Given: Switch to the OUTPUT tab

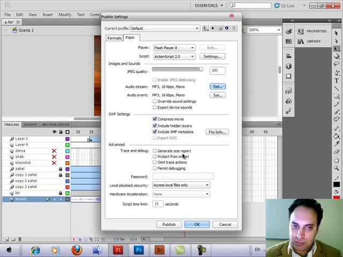Looking at the screenshot, I should (31, 125).
